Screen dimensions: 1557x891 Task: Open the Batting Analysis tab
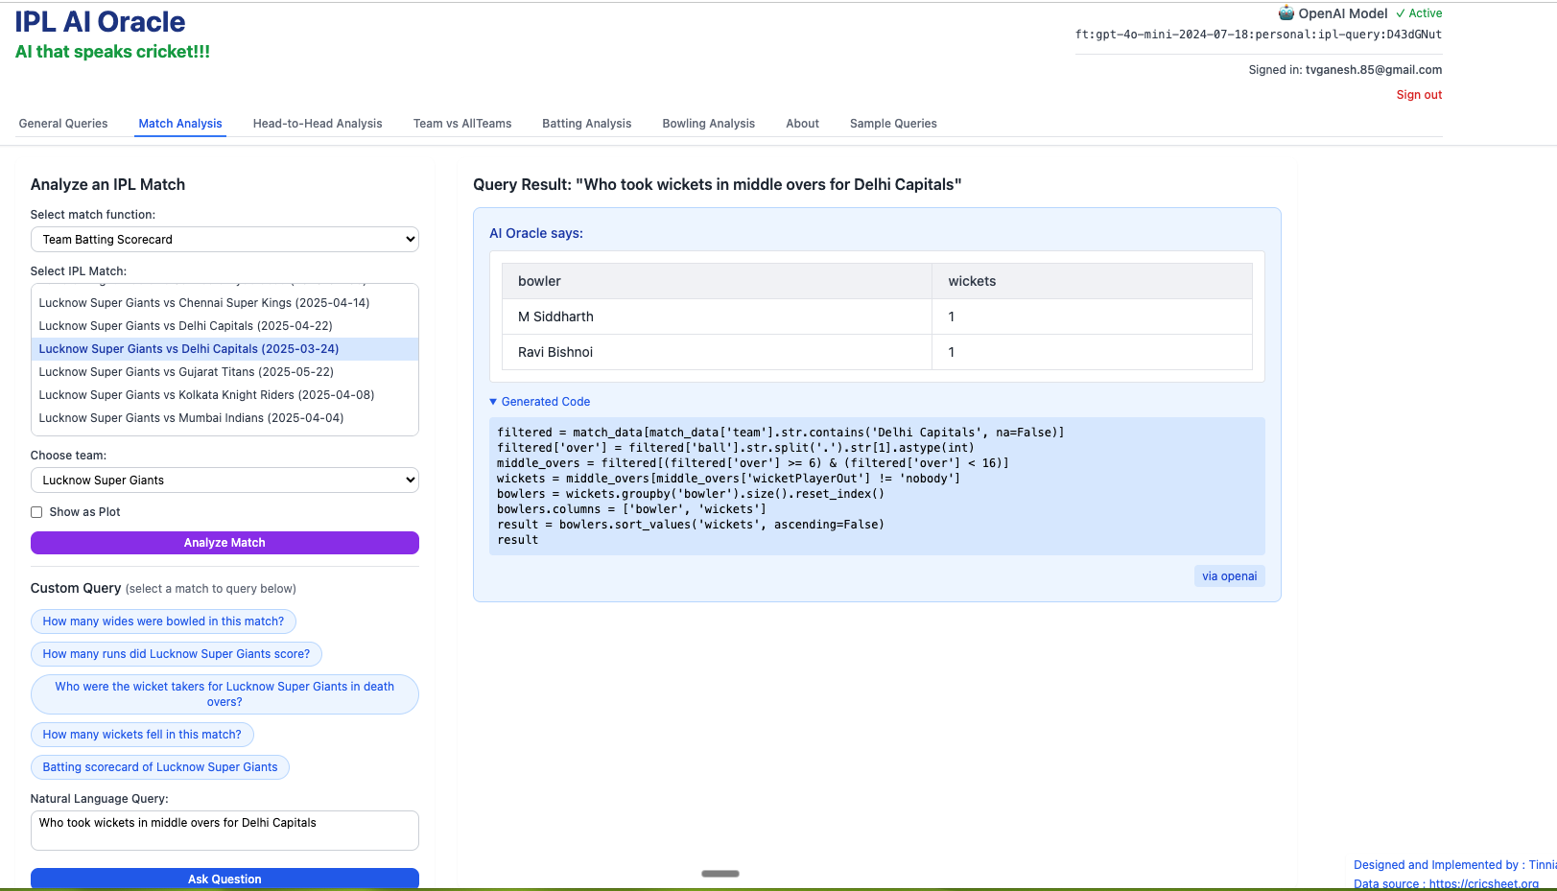click(x=586, y=124)
